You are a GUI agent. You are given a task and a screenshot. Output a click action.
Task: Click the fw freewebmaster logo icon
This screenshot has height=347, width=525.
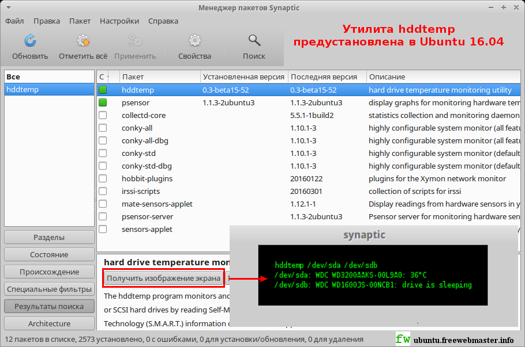(x=402, y=338)
